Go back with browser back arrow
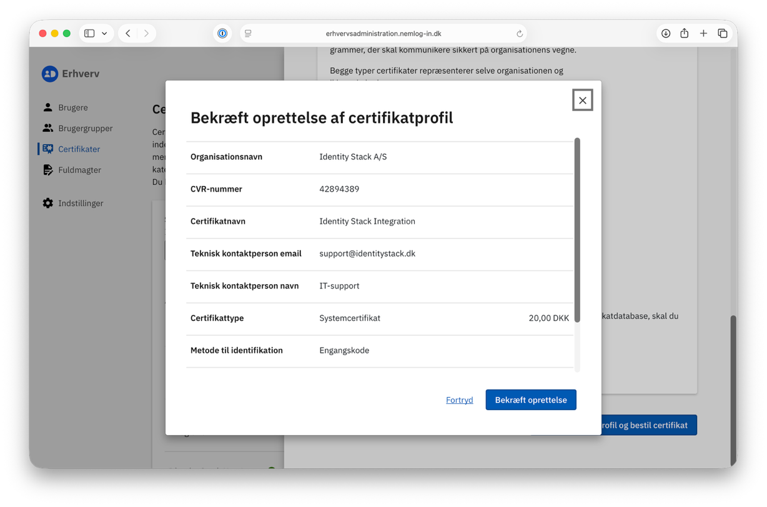 coord(128,34)
